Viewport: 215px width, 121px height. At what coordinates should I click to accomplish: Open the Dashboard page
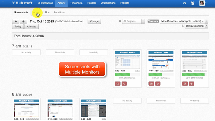pyautogui.click(x=45, y=3)
